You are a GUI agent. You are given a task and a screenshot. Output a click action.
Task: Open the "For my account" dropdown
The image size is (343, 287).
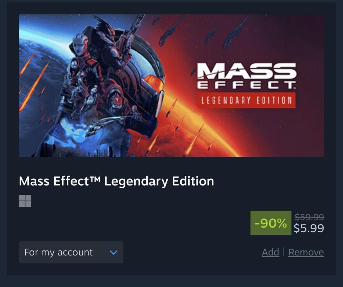pos(71,252)
